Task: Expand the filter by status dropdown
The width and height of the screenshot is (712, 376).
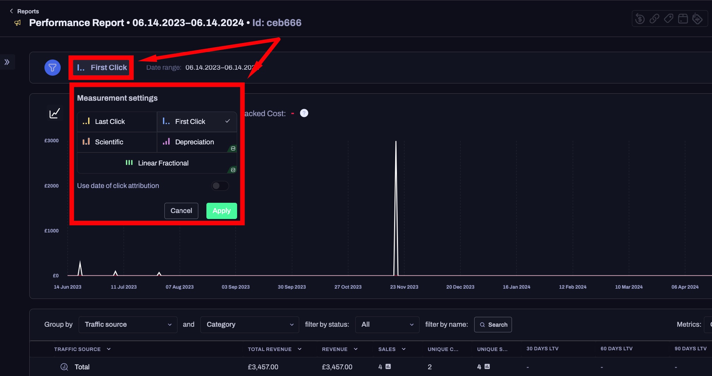Action: (x=387, y=325)
